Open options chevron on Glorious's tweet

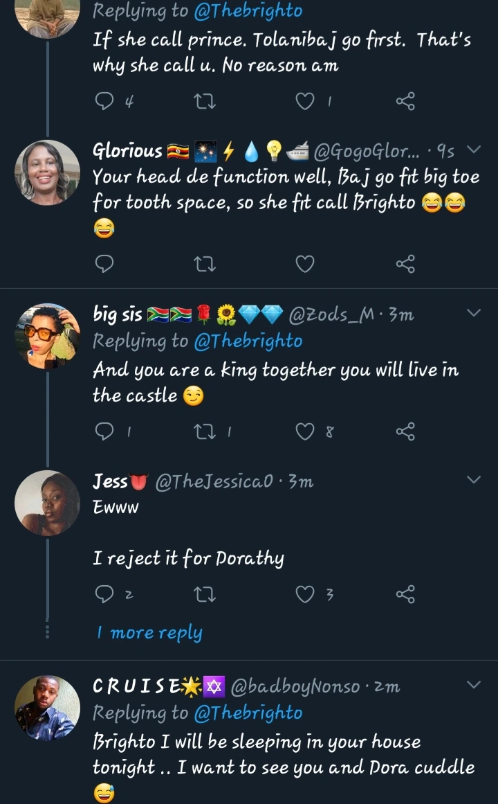tap(474, 150)
